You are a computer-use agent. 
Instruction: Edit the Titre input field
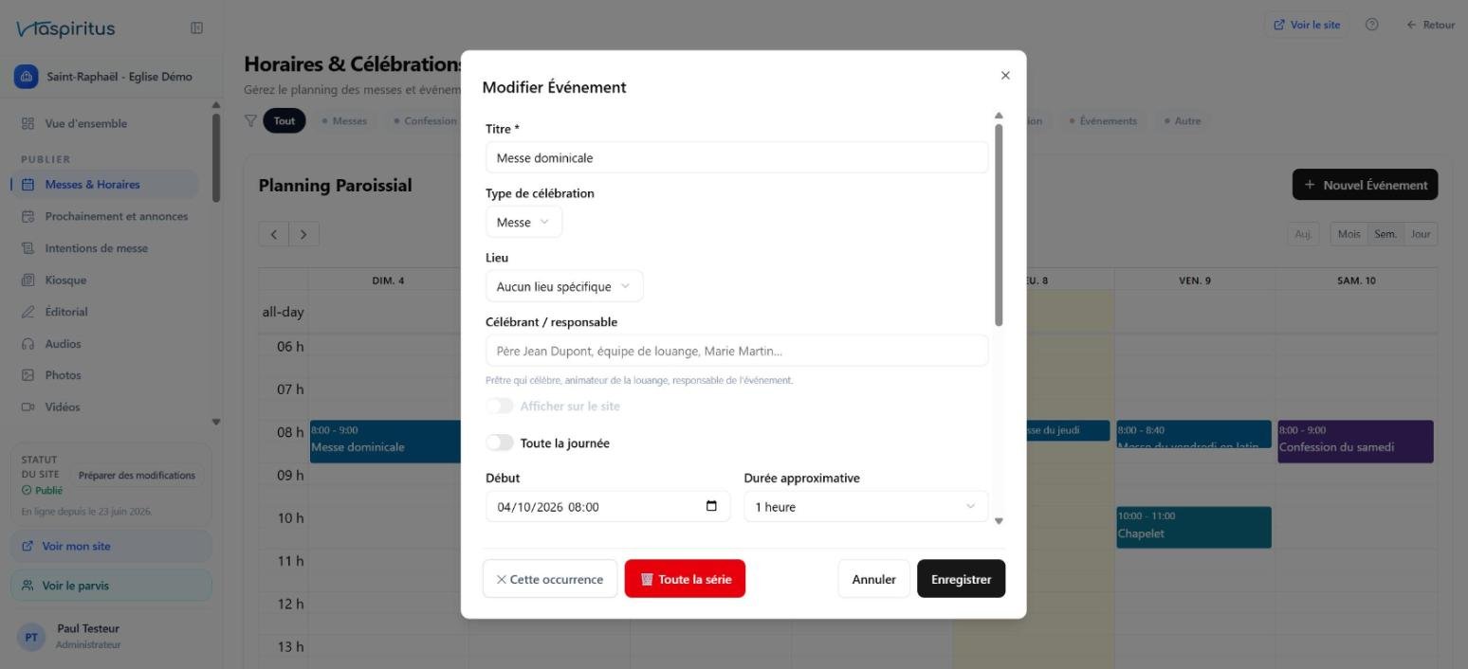[x=737, y=157]
